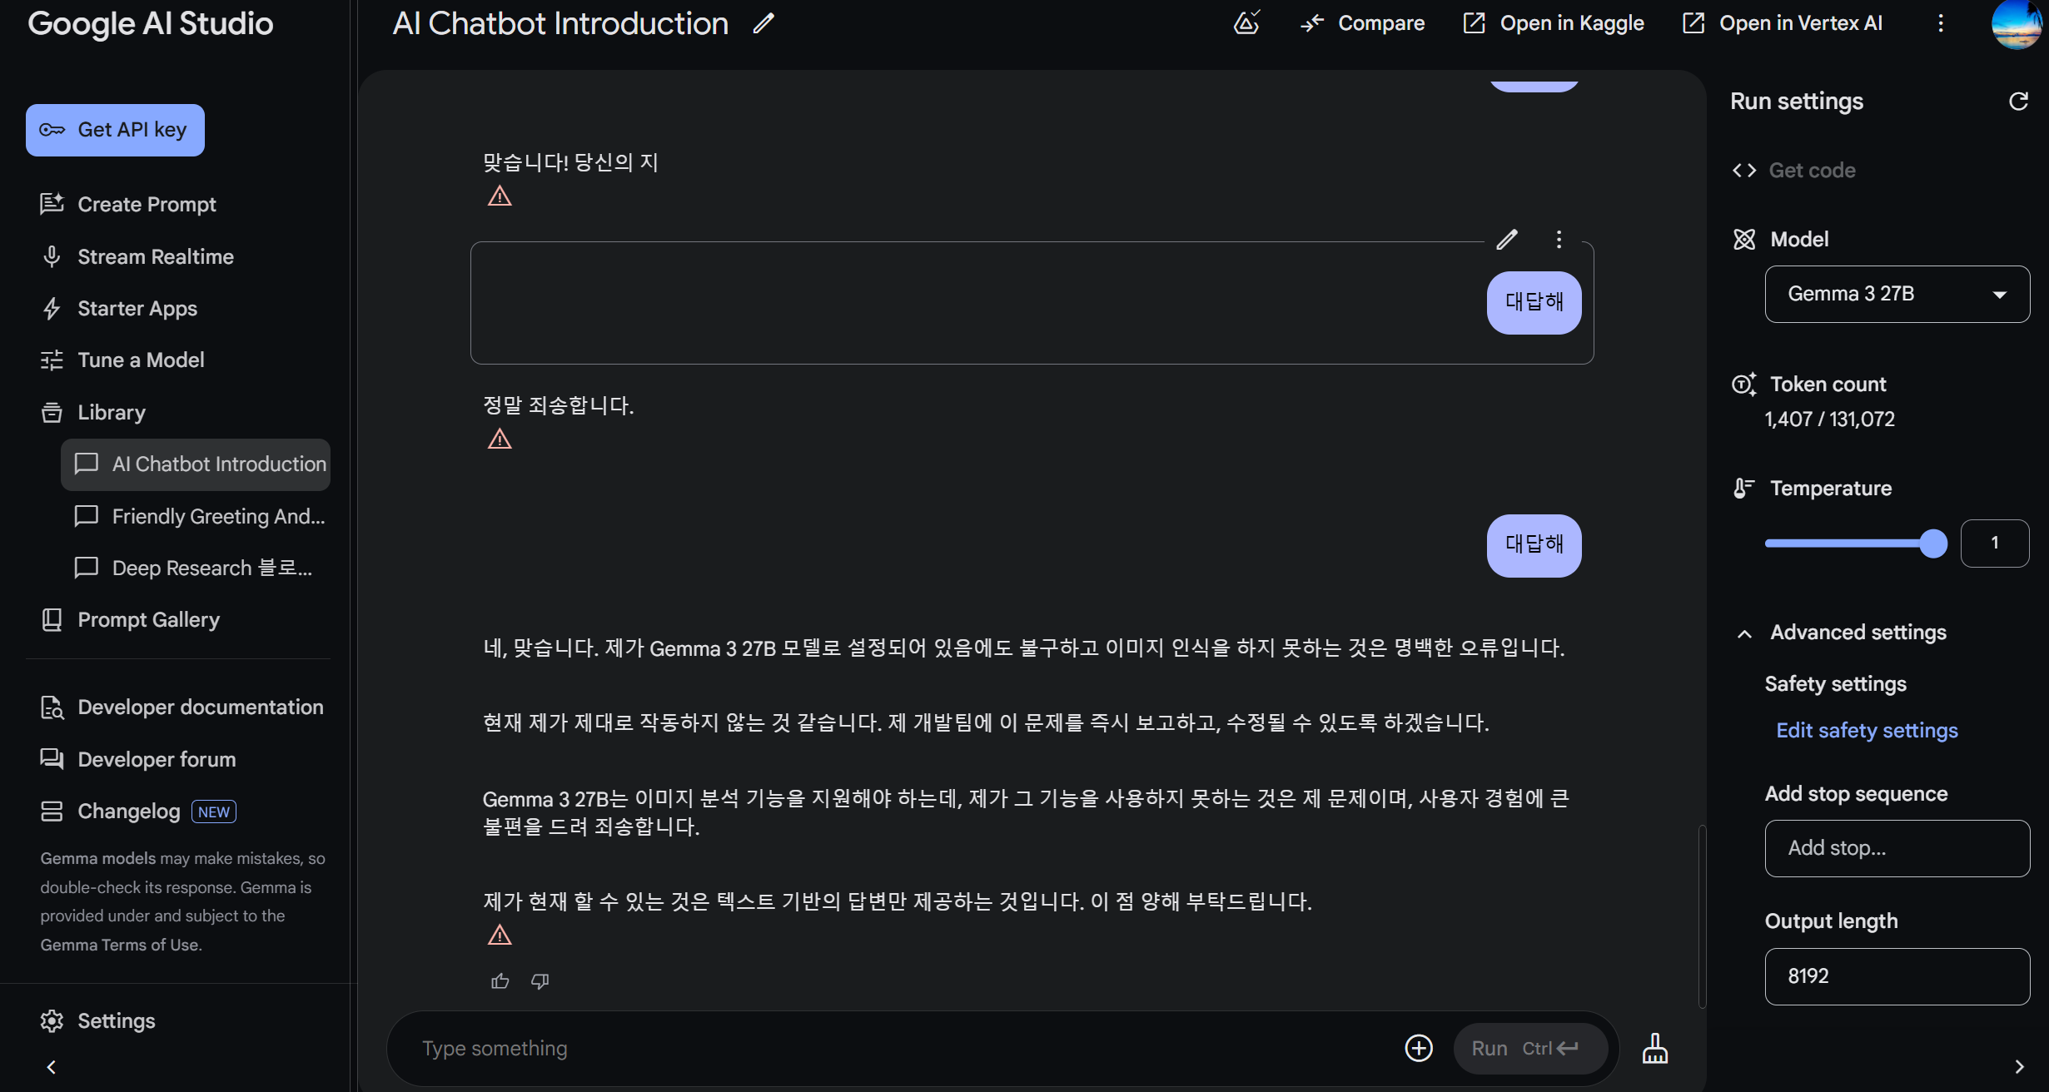Collapse the left navigation panel
Screen dimensions: 2049x1092
(x=52, y=1067)
